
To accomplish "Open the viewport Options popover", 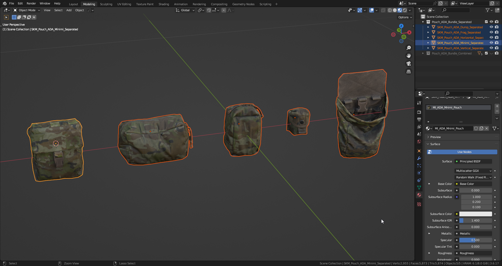I will pyautogui.click(x=405, y=17).
